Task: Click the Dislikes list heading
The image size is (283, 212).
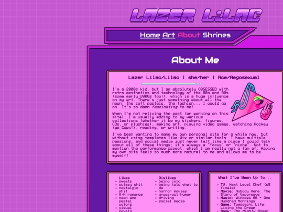Action: click(x=167, y=178)
